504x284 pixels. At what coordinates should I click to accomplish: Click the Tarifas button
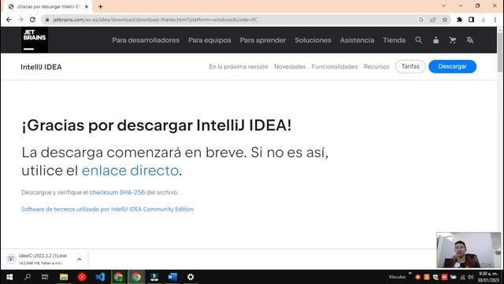pyautogui.click(x=410, y=66)
